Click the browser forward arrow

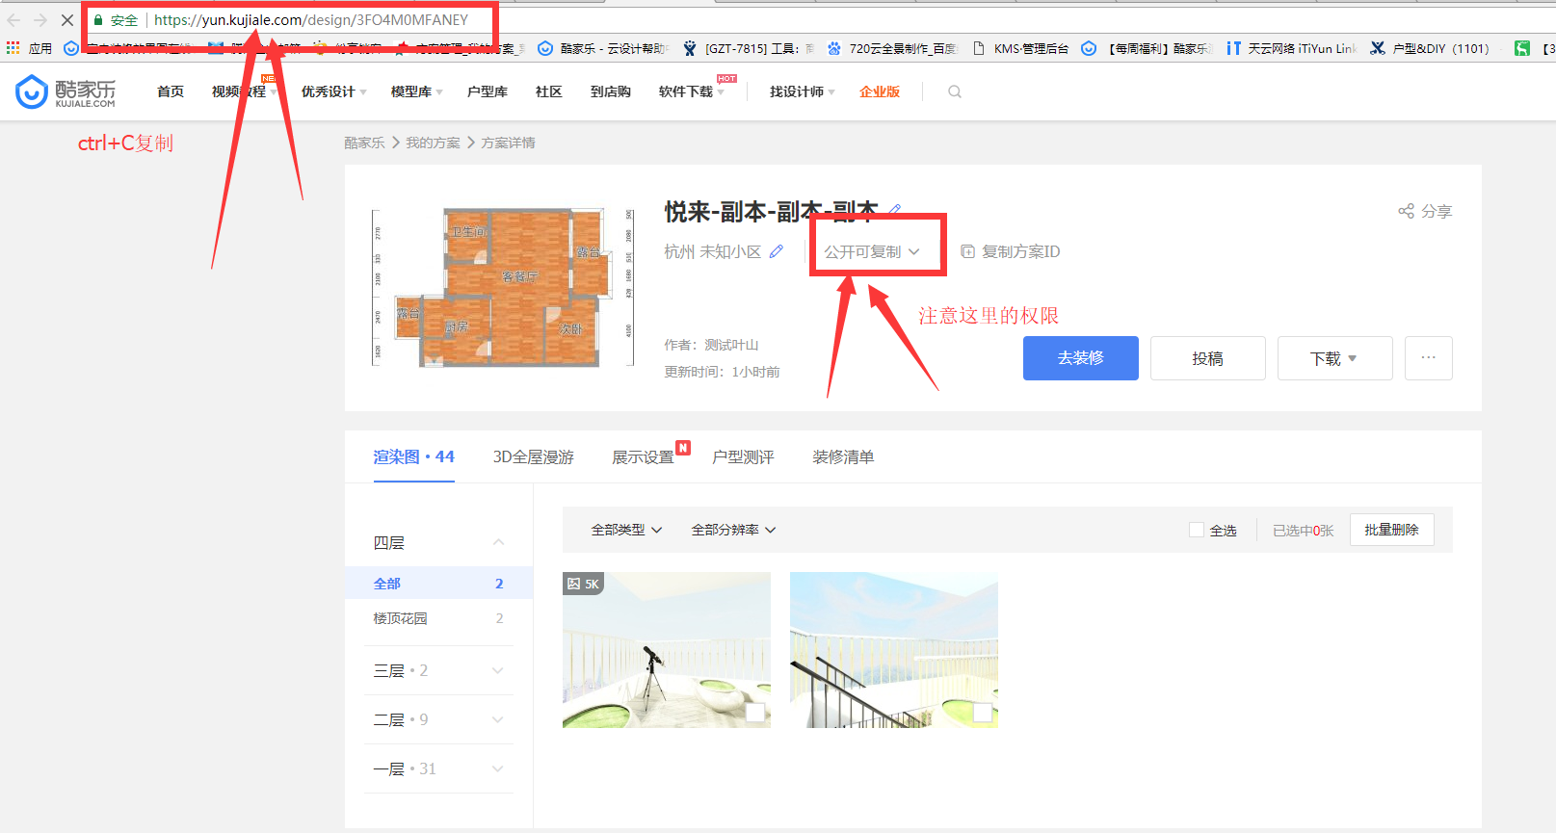pyautogui.click(x=40, y=19)
